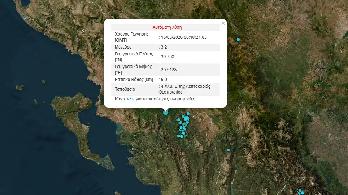Click the leftmost marker at the cluster's bottom

point(179,136)
